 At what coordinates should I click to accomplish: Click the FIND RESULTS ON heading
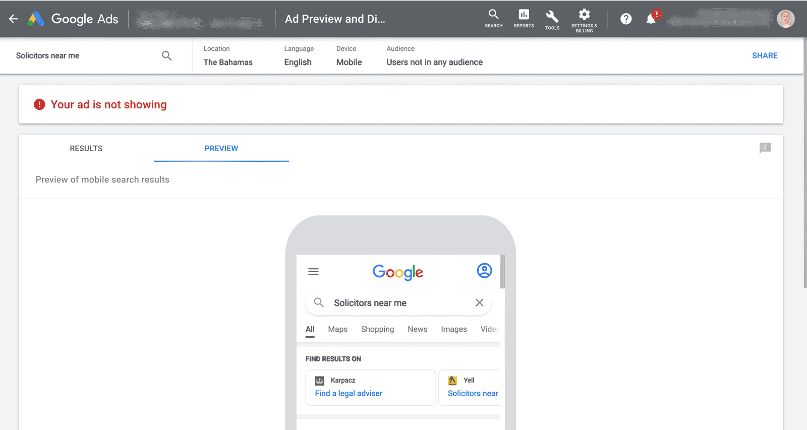pyautogui.click(x=333, y=359)
